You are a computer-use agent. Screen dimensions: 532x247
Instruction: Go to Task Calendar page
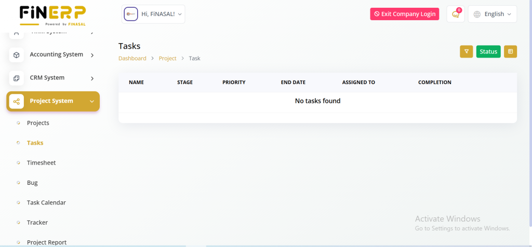[x=46, y=202]
